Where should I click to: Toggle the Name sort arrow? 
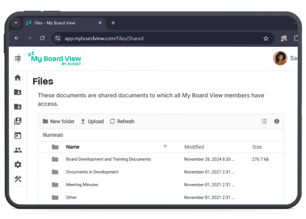(x=165, y=147)
